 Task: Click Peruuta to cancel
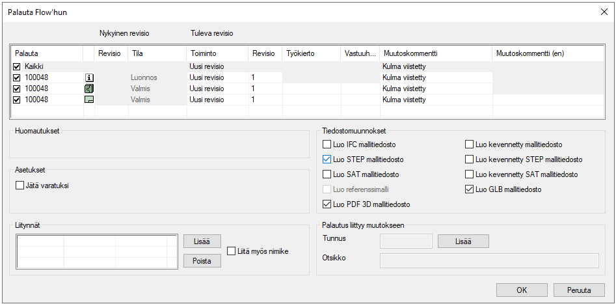pos(579,290)
